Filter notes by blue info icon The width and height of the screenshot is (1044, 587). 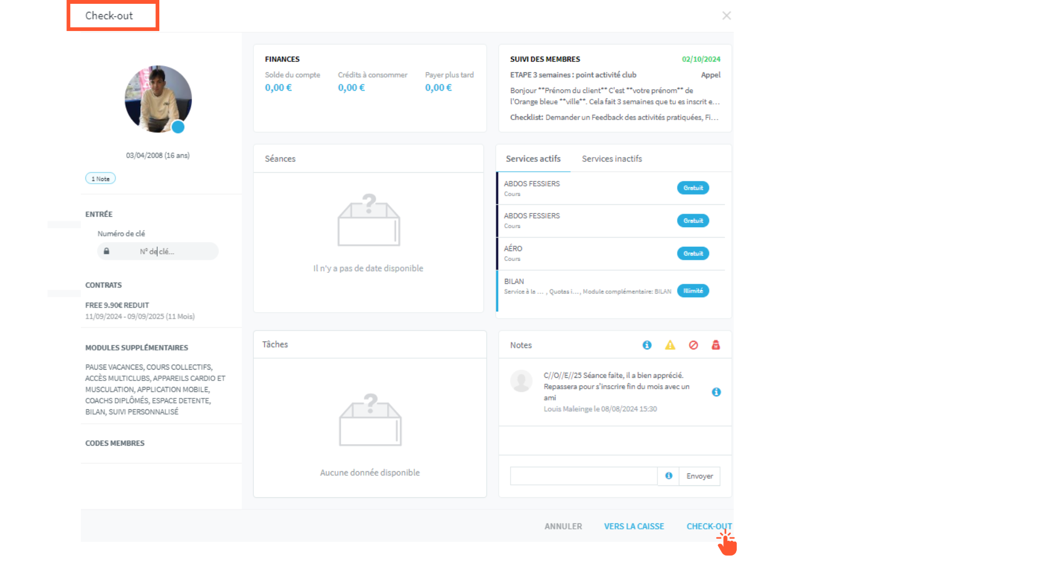[x=647, y=345]
